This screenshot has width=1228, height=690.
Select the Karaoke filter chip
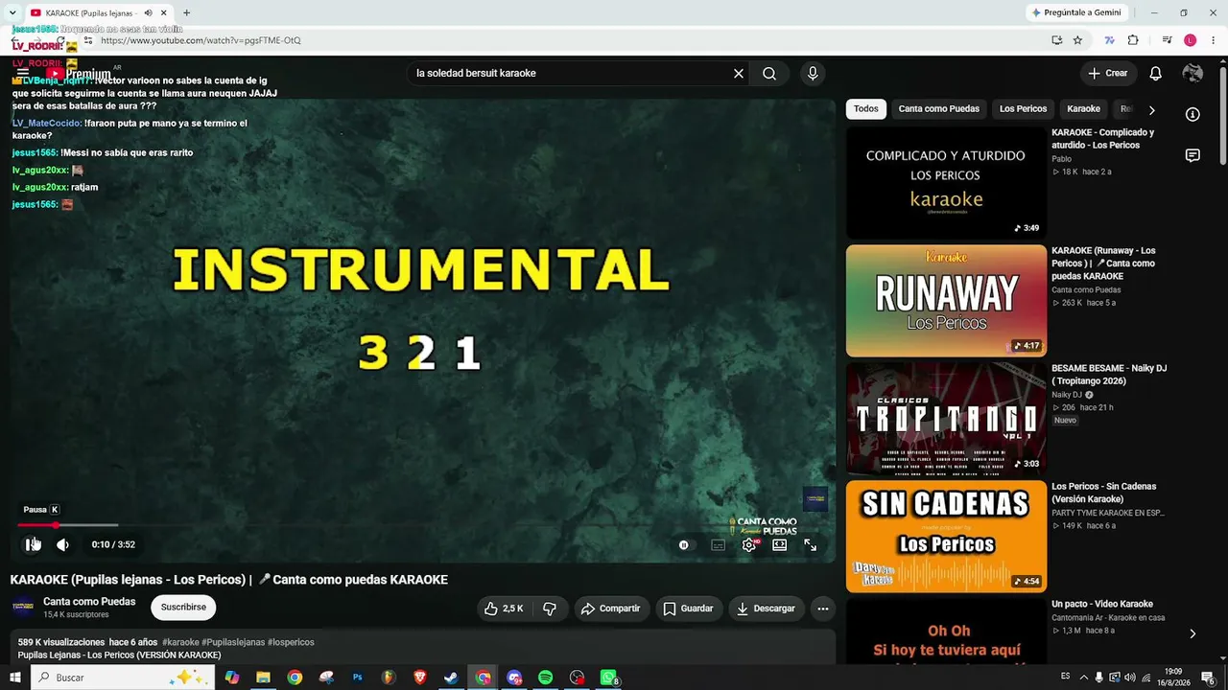click(1084, 109)
